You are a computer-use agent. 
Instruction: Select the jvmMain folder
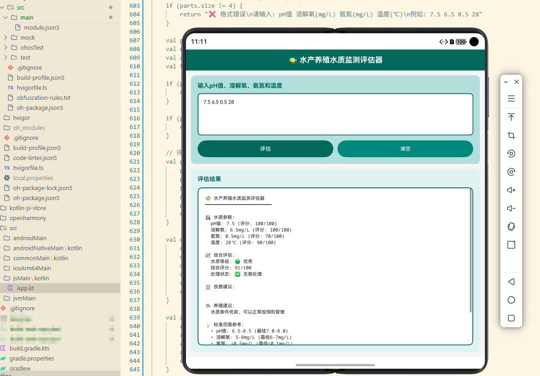click(24, 298)
